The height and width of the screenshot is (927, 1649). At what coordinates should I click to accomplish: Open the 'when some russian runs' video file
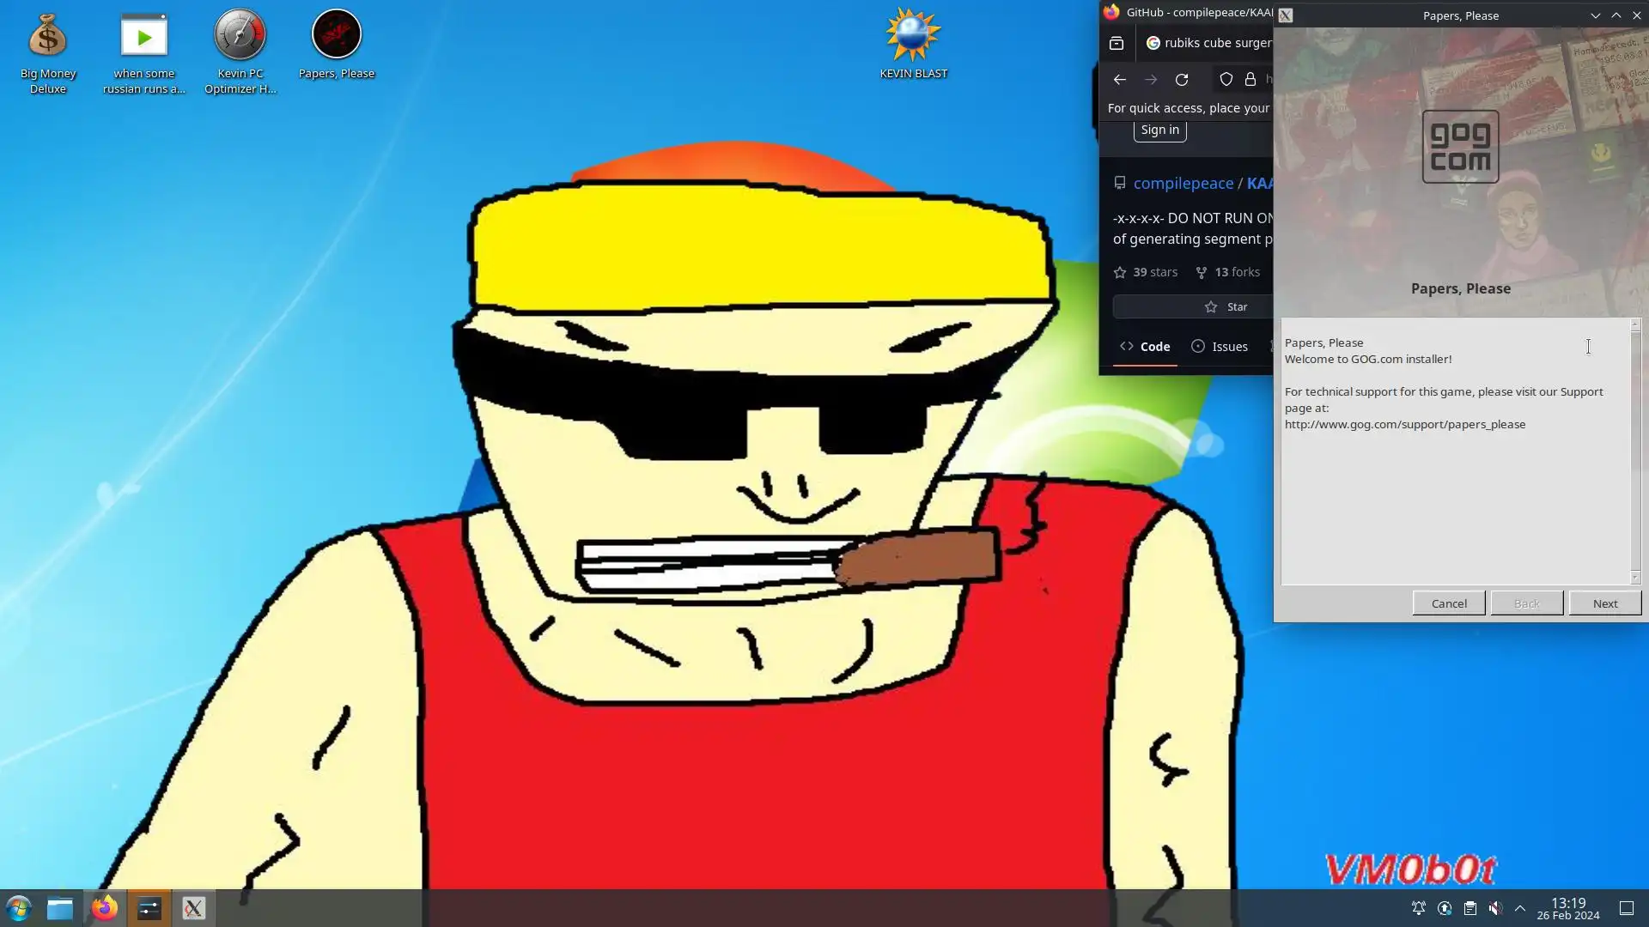(x=143, y=38)
